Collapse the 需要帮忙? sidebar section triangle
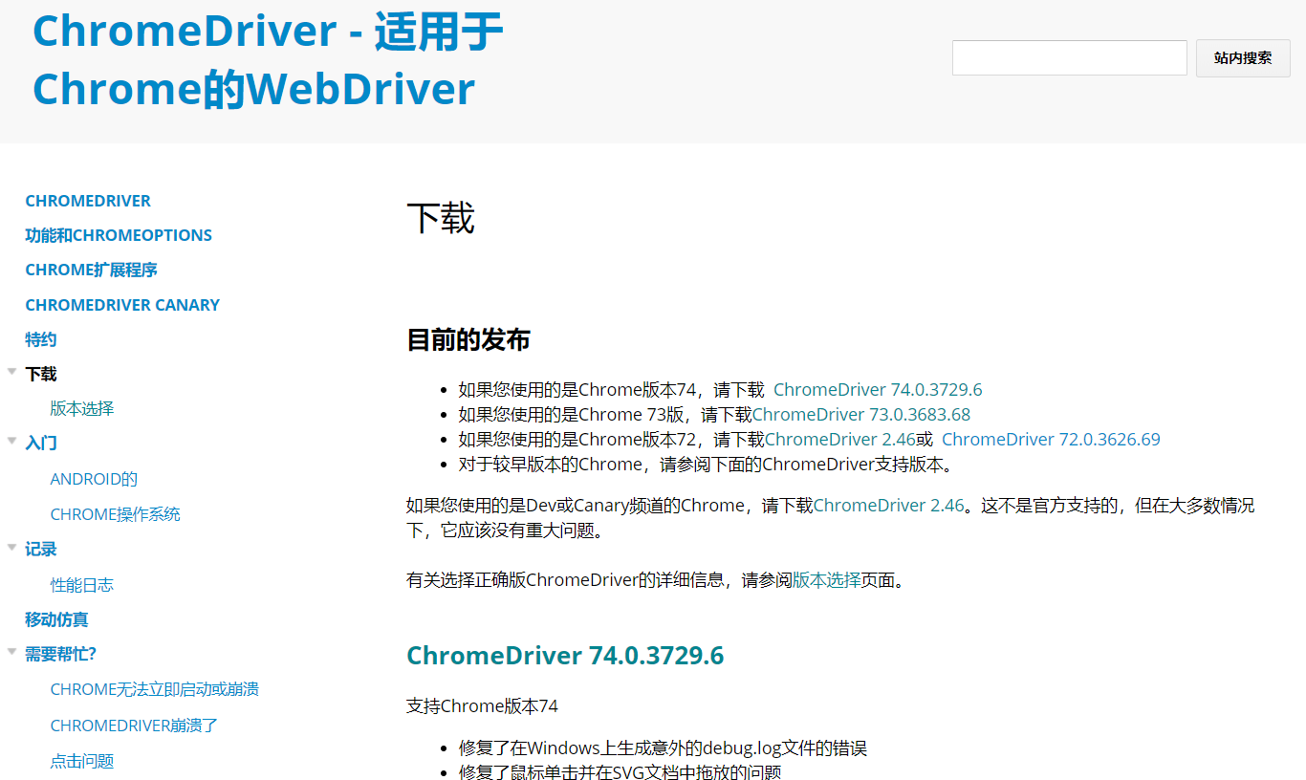1306x780 pixels. pyautogui.click(x=11, y=652)
